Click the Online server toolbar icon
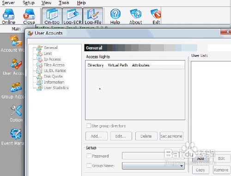 [x=8, y=16]
